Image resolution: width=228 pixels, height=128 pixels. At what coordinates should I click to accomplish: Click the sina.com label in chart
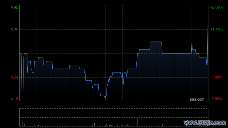[197, 99]
